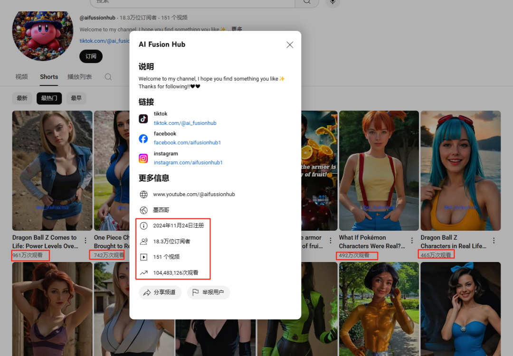The width and height of the screenshot is (513, 356).
Task: Open Dragon Ball Z Comes to Life thumbnail
Action: (x=52, y=171)
